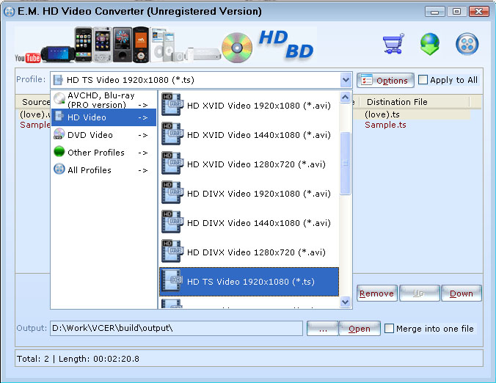Enable the Apply to All checkbox

(x=423, y=80)
